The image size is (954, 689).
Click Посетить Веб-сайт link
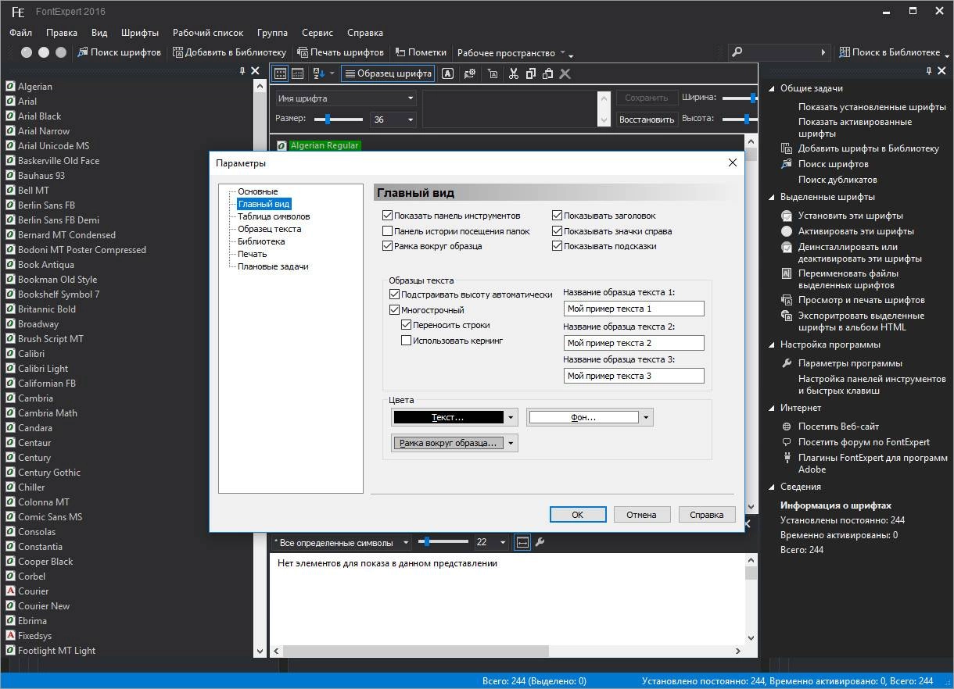click(838, 427)
